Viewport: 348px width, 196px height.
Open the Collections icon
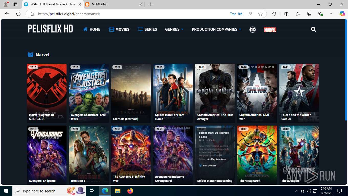(x=309, y=14)
